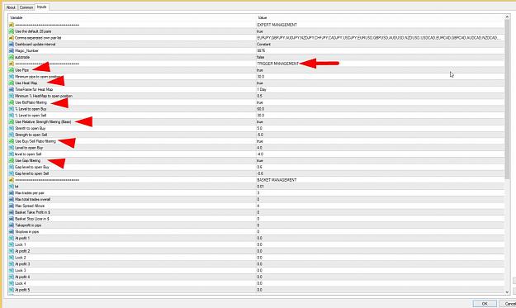This screenshot has width=516, height=308.
Task: Click the 'BASKET MANAGEMENT' value cell
Action: [x=277, y=180]
